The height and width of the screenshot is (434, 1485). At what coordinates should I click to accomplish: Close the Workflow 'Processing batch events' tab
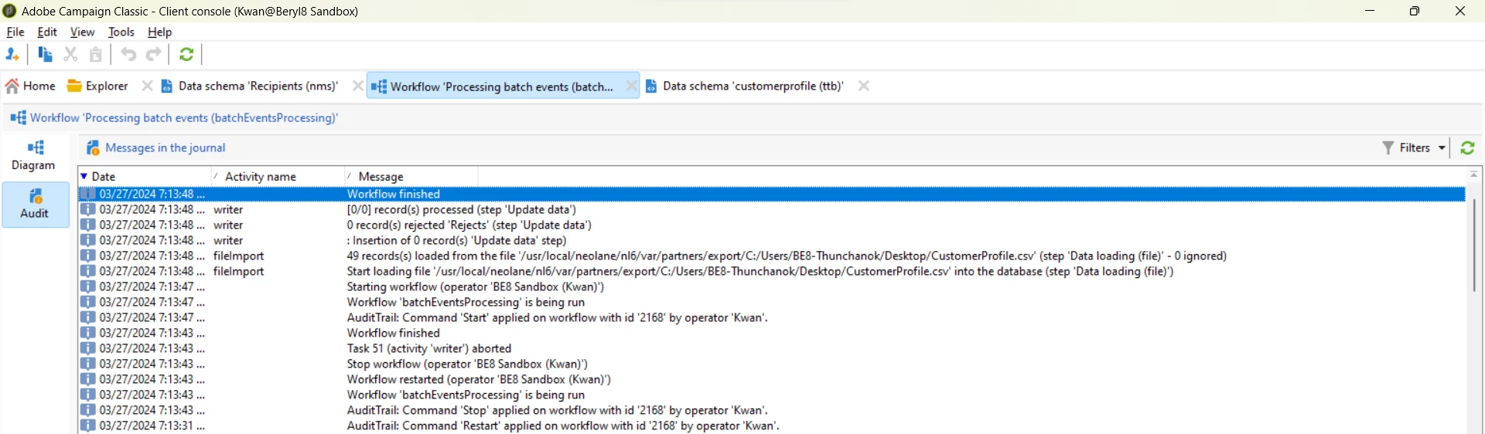pos(631,86)
